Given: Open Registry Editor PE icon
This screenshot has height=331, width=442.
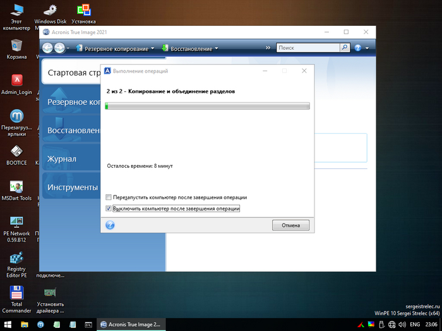Looking at the screenshot, I should [x=16, y=265].
